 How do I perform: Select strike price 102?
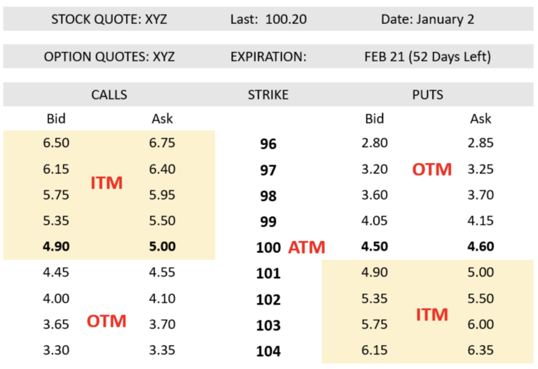268,300
